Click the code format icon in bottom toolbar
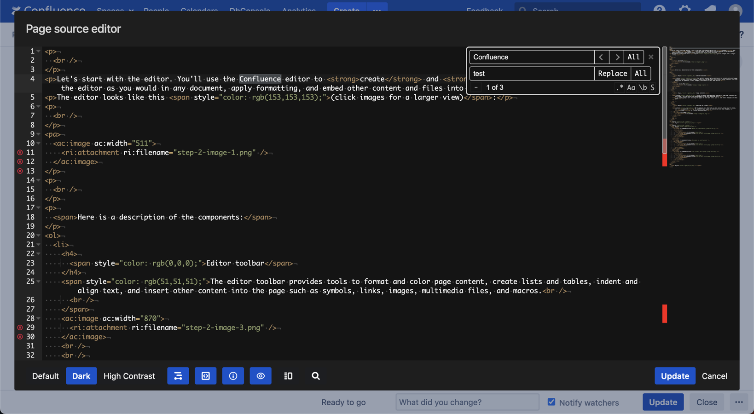 pos(205,376)
